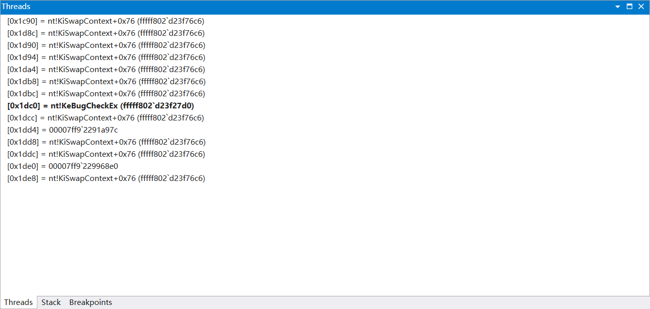Screen dimensions: 650x309
Task: Select thread entry [0x1de8]
Action: [106, 178]
